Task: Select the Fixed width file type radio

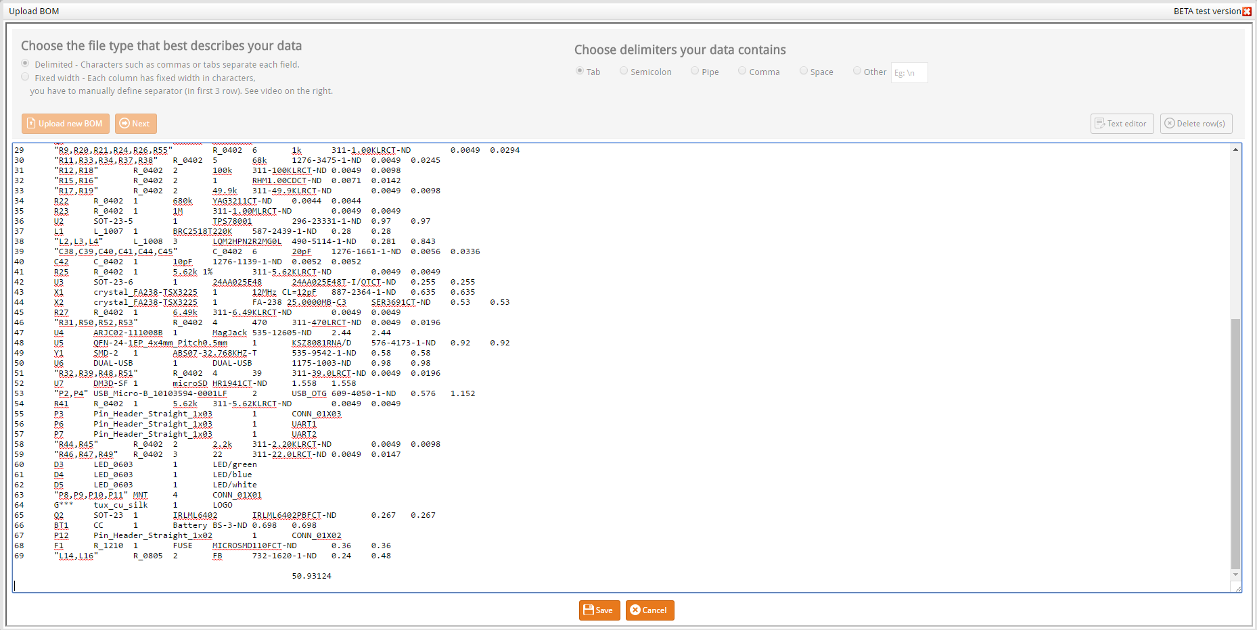Action: click(25, 77)
